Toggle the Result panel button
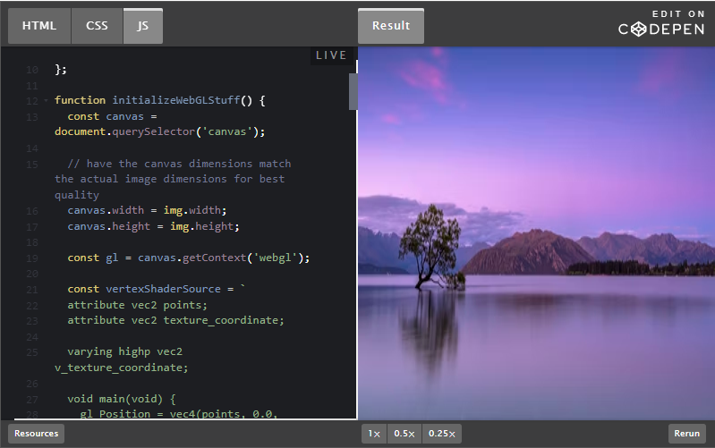715x448 pixels. 391,26
